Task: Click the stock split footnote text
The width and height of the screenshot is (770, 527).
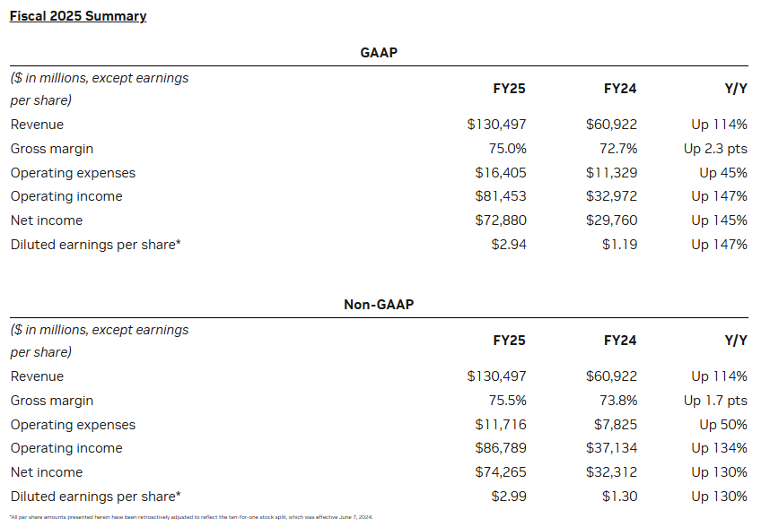Action: click(x=190, y=517)
